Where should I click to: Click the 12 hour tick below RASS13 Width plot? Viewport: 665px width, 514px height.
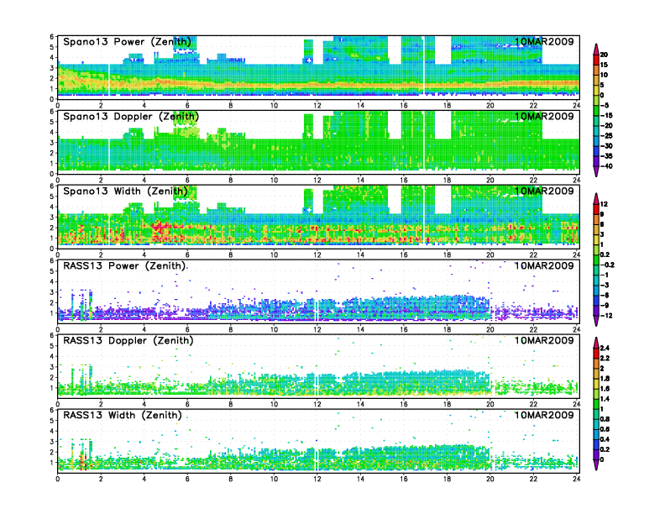coord(317,479)
